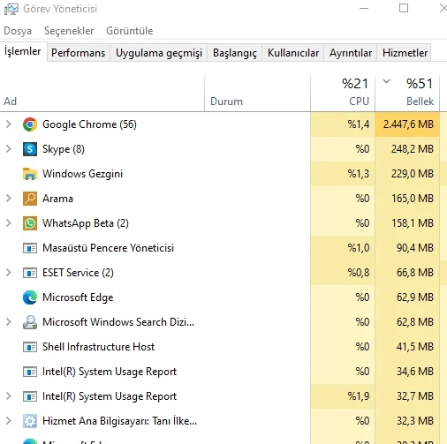447x444 pixels.
Task: Expand the ESET Service (2) group
Action: click(9, 273)
